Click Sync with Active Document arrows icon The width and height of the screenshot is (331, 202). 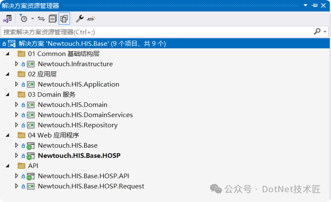[41, 19]
